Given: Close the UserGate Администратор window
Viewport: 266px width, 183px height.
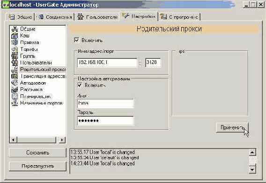Looking at the screenshot, I should pos(261,5).
